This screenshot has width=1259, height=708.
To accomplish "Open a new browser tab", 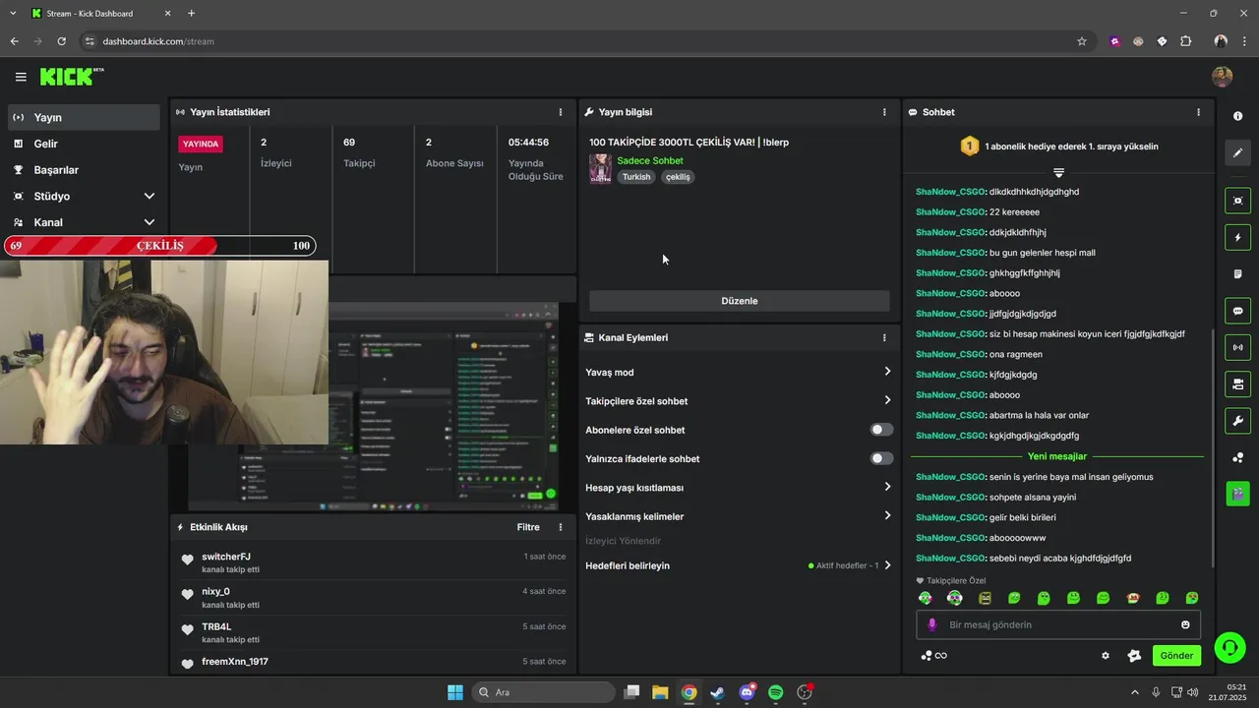I will (191, 14).
